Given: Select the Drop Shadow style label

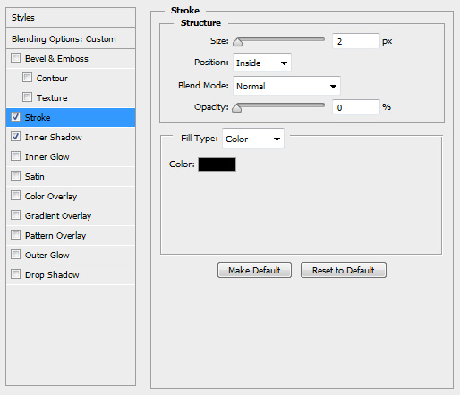Looking at the screenshot, I should tap(52, 275).
